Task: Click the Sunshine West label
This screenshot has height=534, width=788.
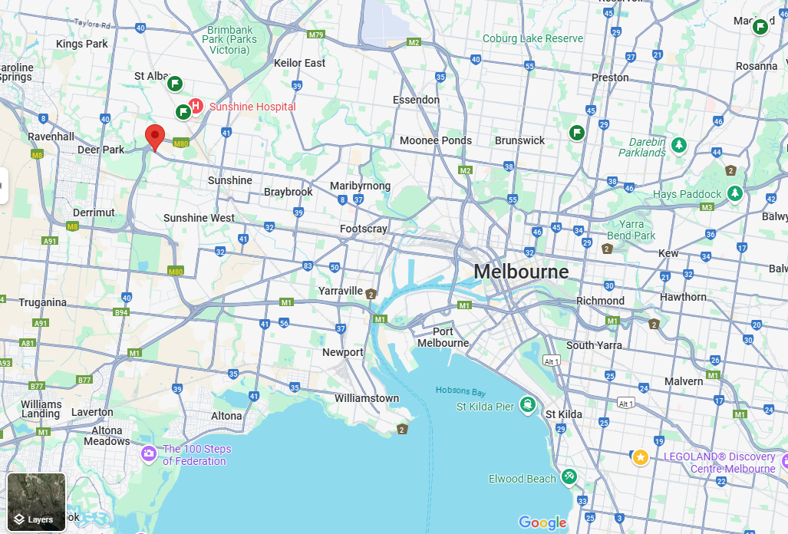Action: (199, 218)
